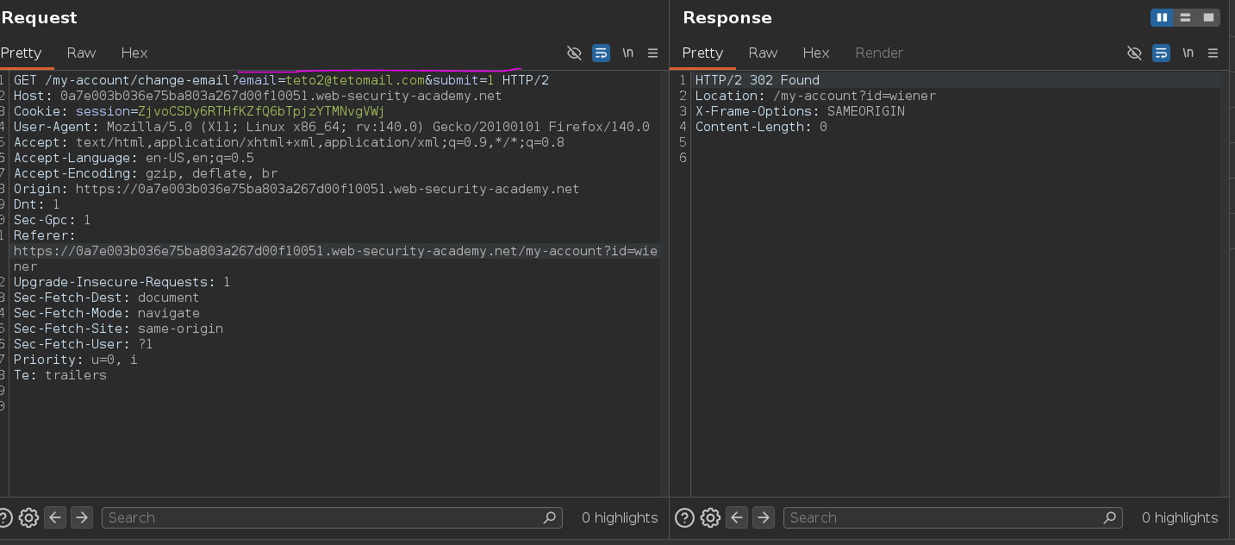1235x545 pixels.
Task: Click HTTP/2 302 Found status line
Action: coord(758,80)
